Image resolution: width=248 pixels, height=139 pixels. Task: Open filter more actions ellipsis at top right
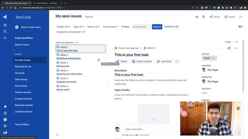point(241,17)
